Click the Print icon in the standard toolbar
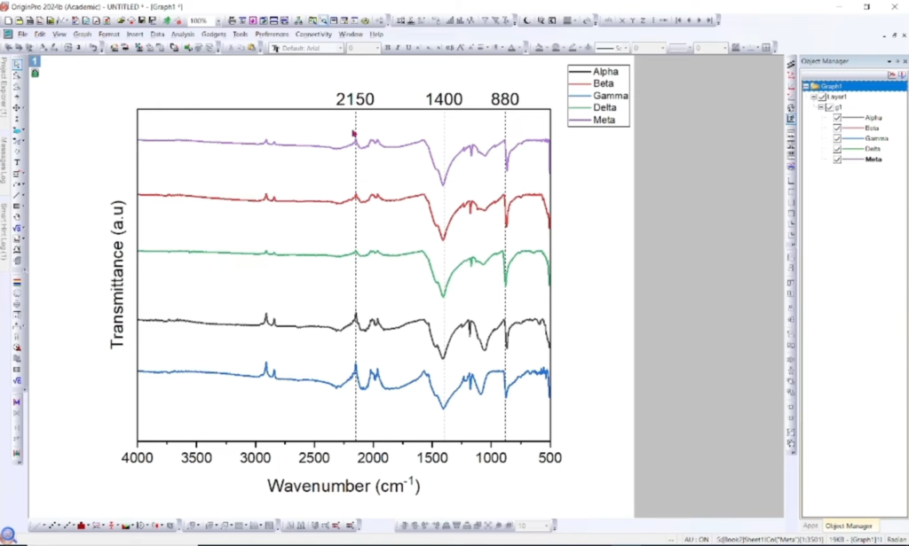This screenshot has width=909, height=546. [232, 20]
